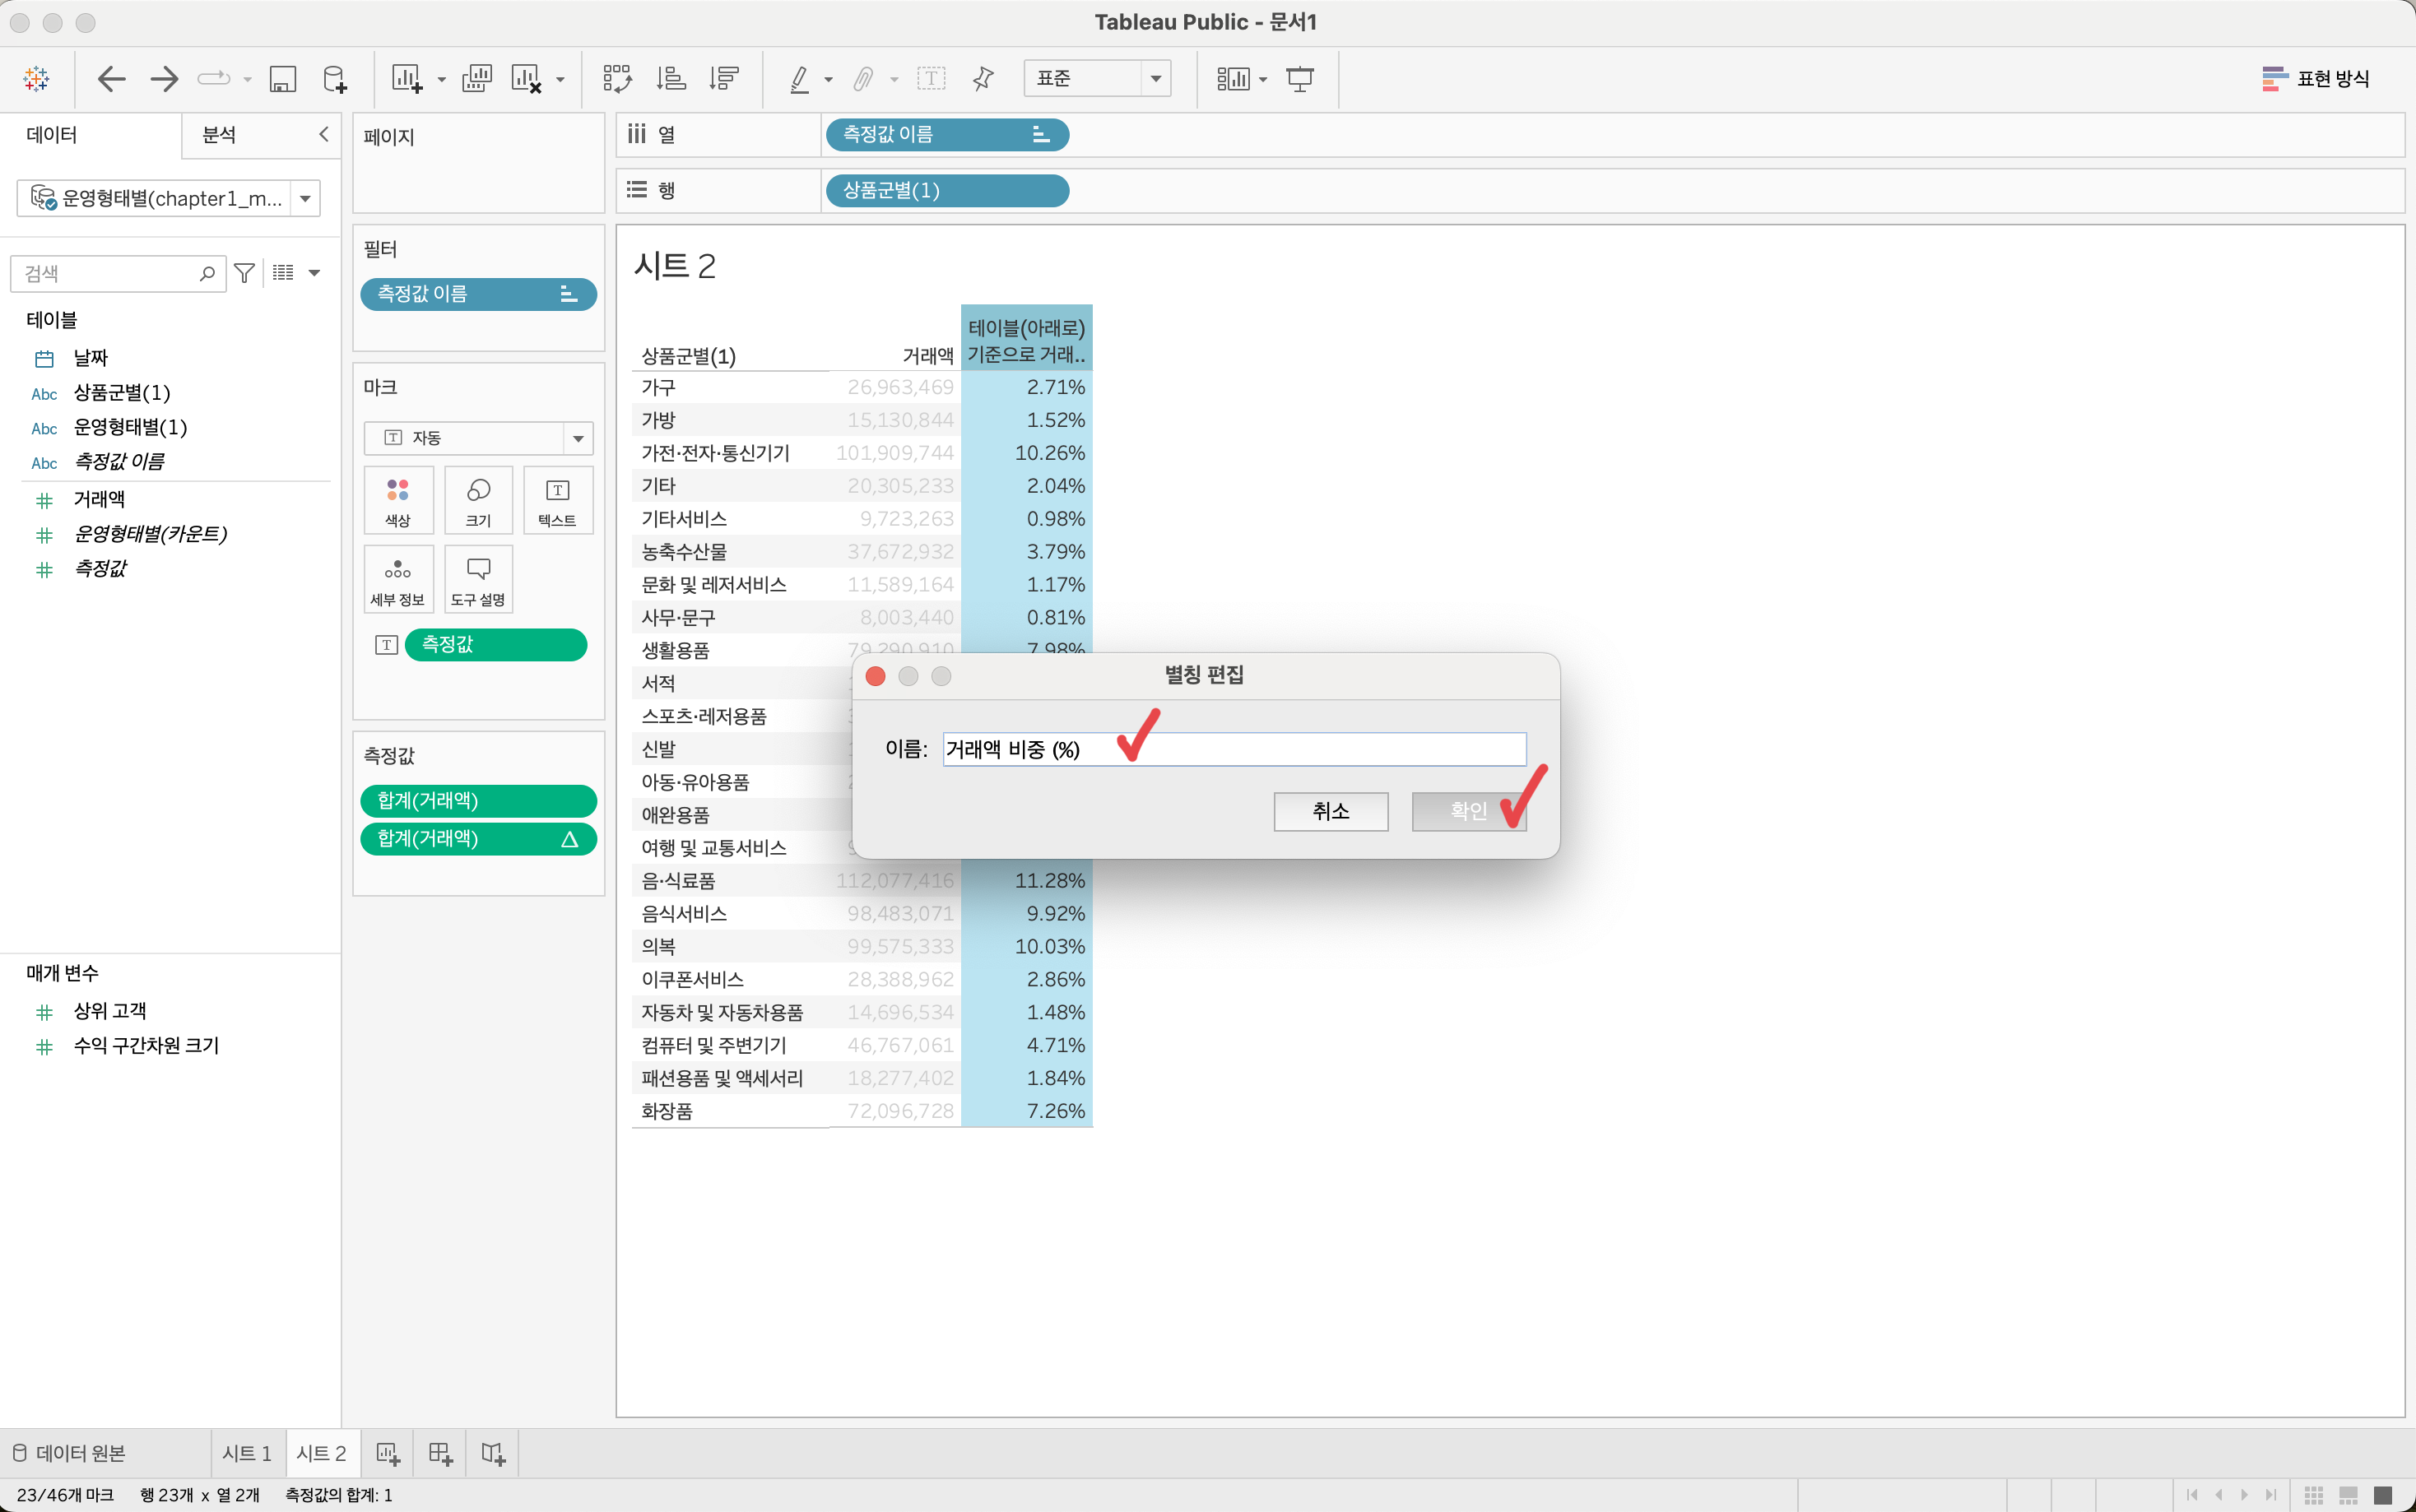Image resolution: width=2416 pixels, height=1512 pixels.
Task: Open the Color card in Marks
Action: pyautogui.click(x=398, y=500)
